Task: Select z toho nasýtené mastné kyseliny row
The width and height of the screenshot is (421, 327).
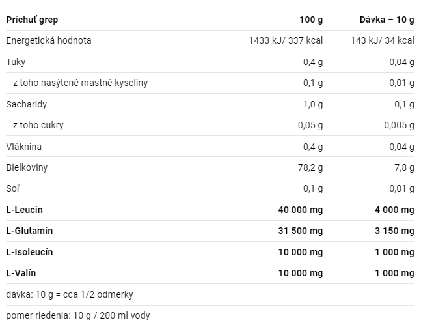Action: 210,83
